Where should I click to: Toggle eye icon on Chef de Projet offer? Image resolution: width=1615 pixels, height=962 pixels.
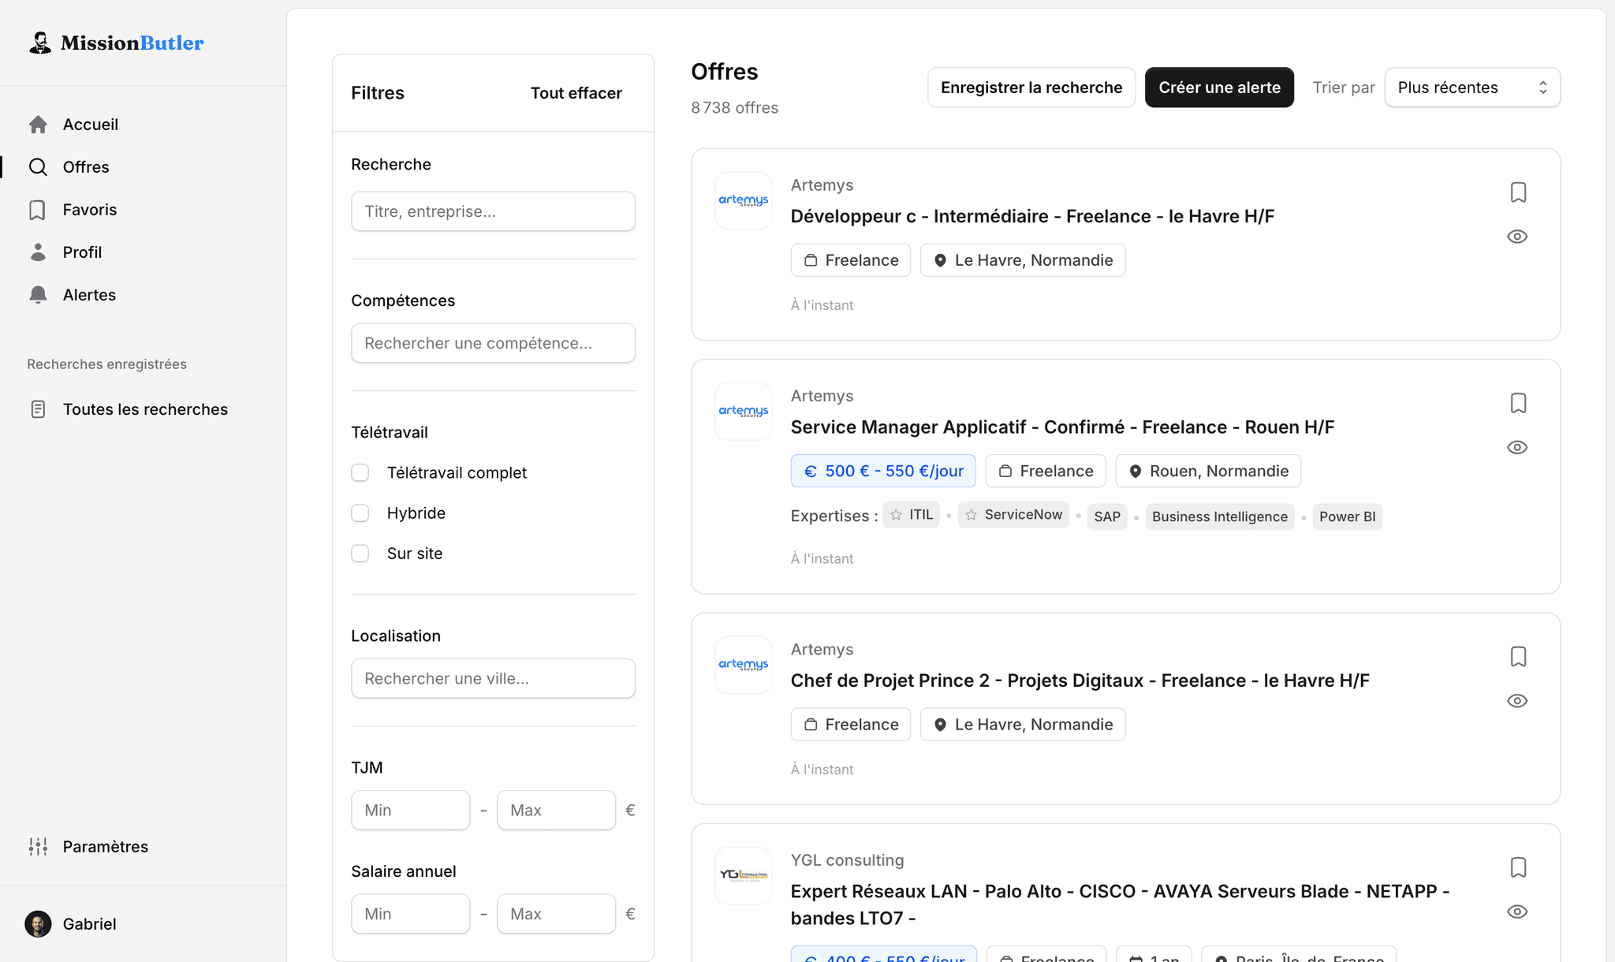coord(1517,701)
